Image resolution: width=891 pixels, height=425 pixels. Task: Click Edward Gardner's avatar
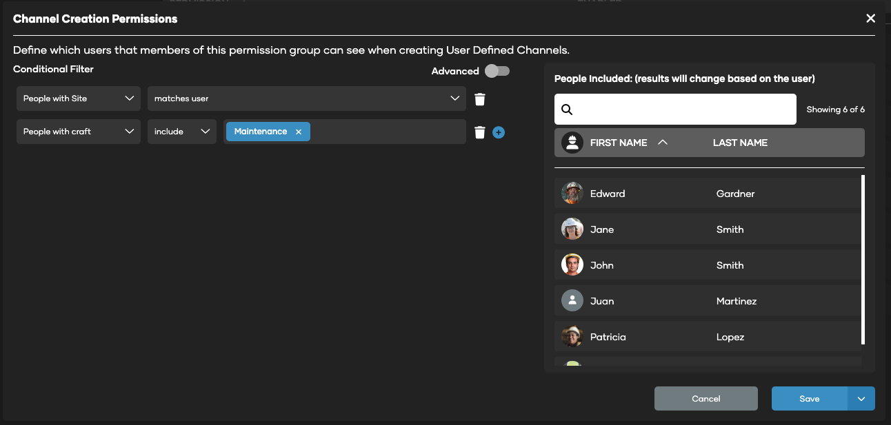572,194
